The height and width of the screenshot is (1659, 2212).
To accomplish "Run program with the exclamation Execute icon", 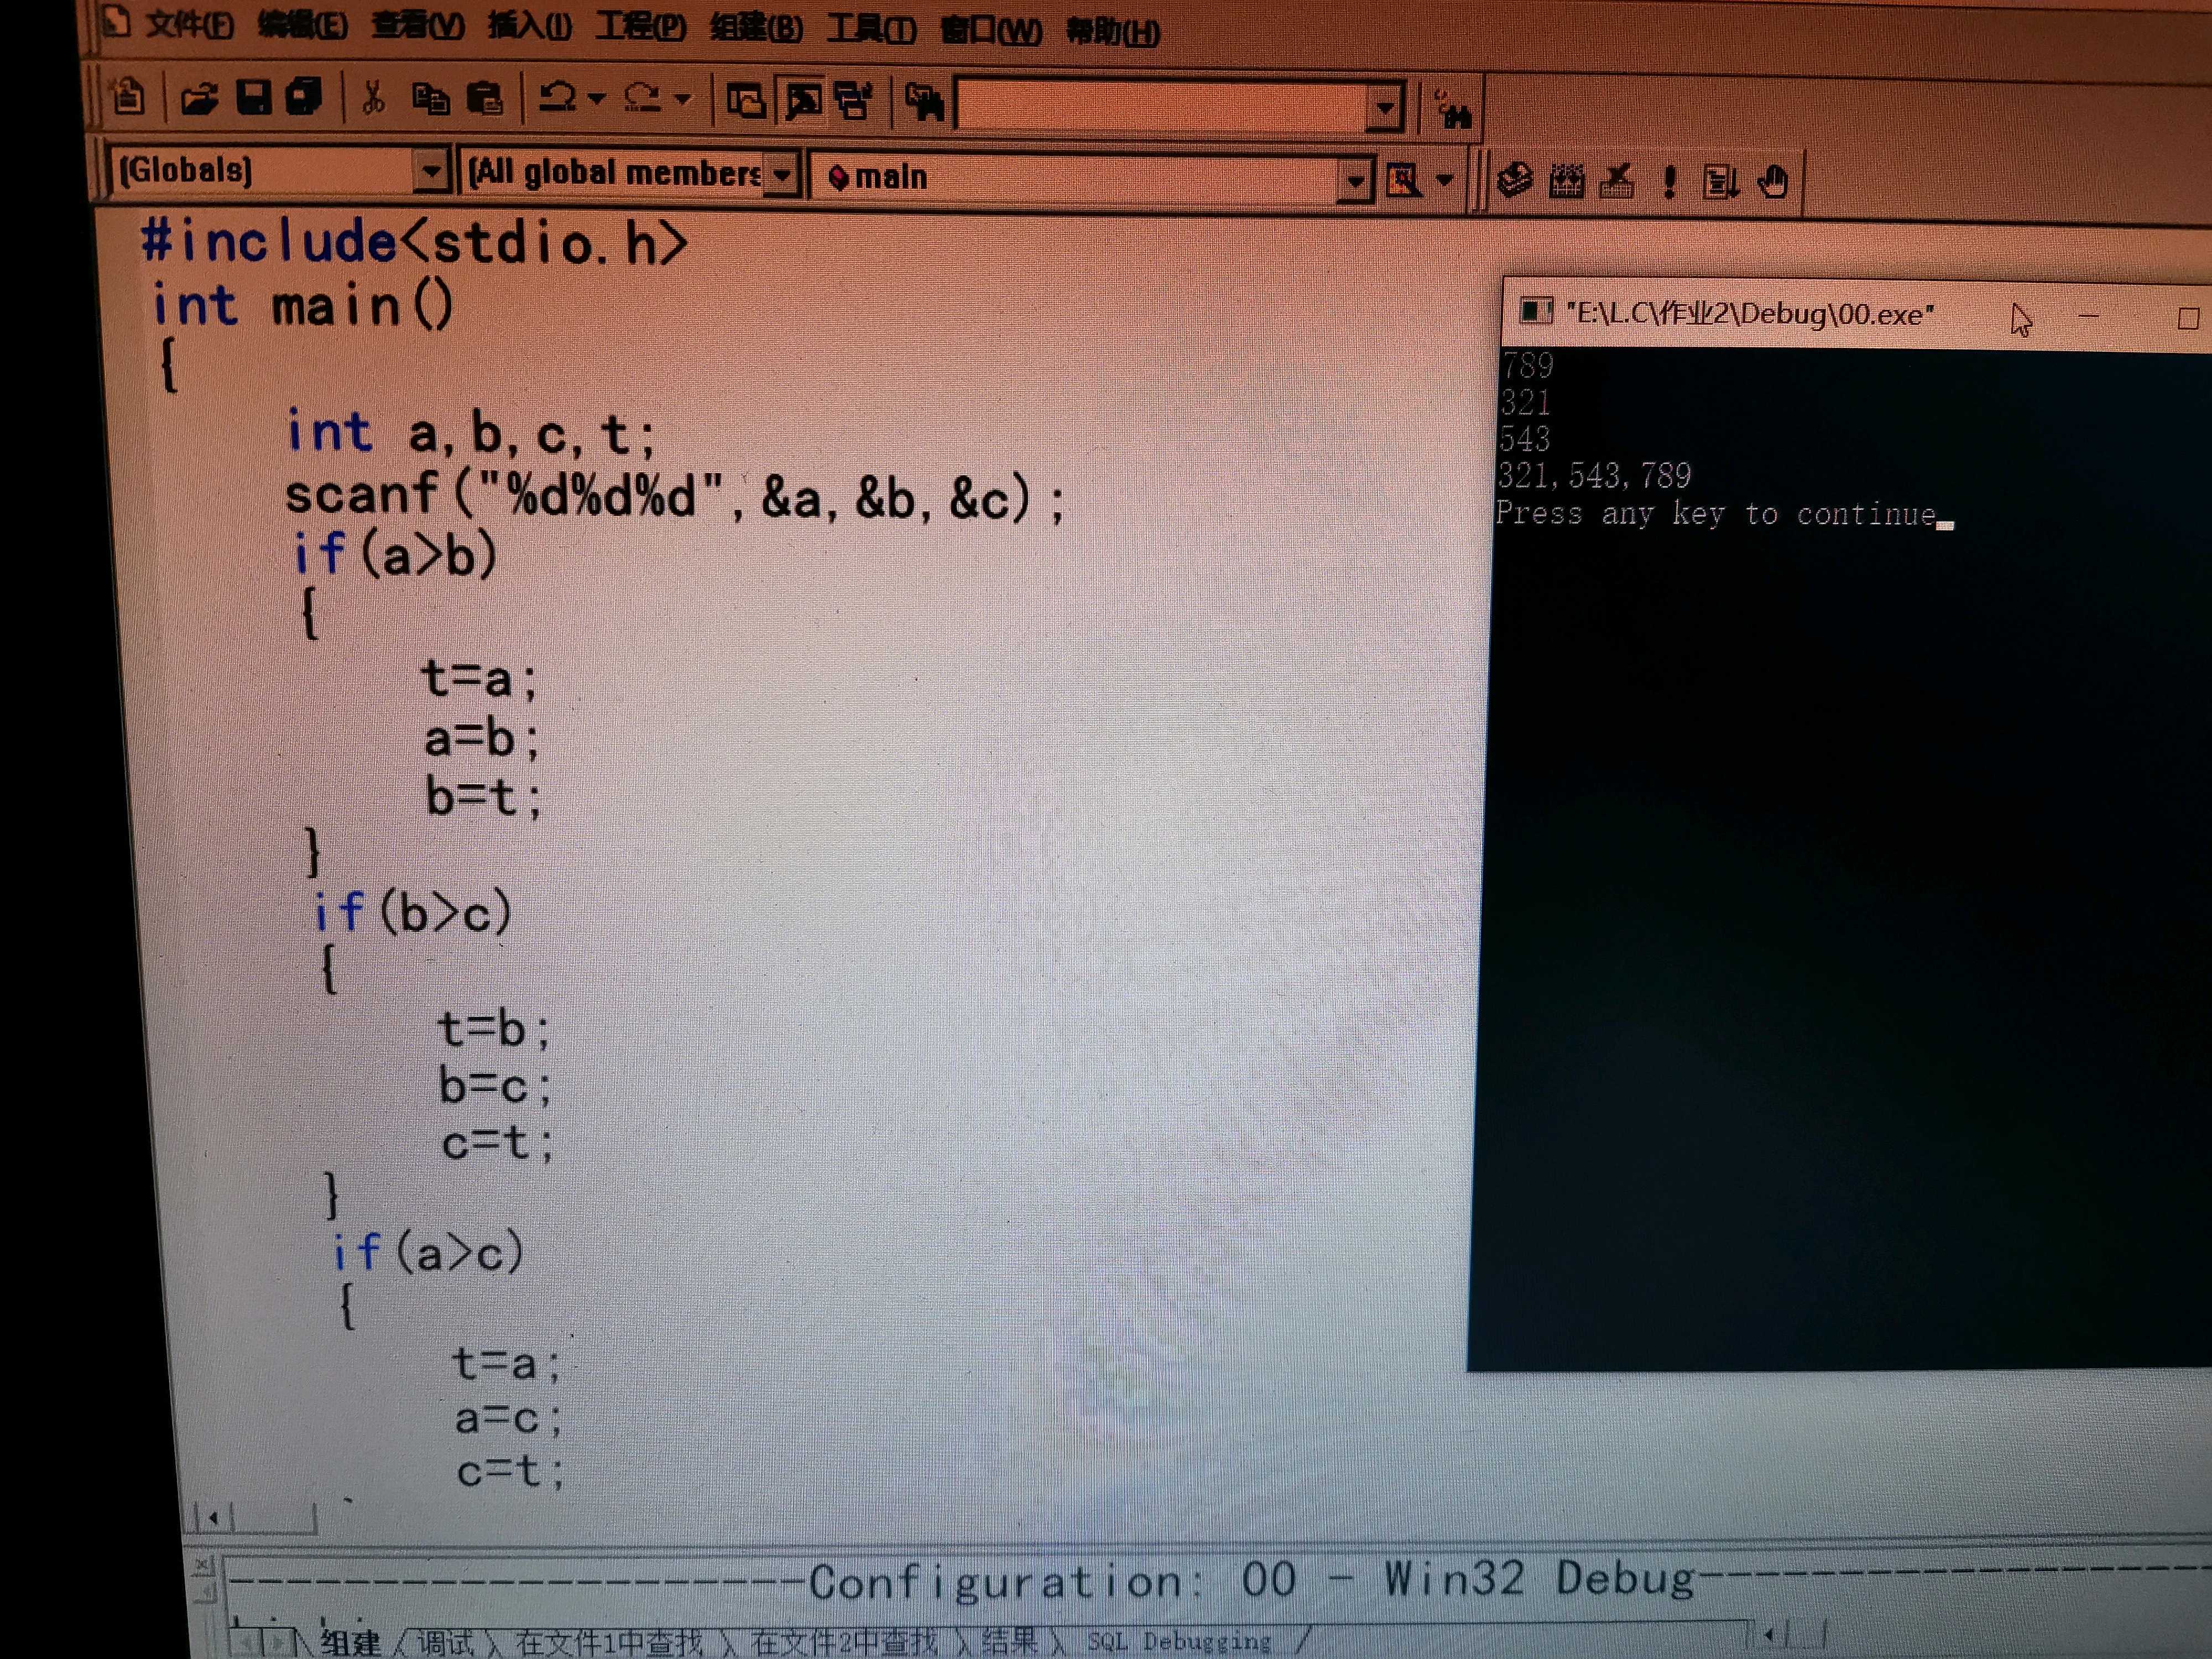I will [1668, 182].
